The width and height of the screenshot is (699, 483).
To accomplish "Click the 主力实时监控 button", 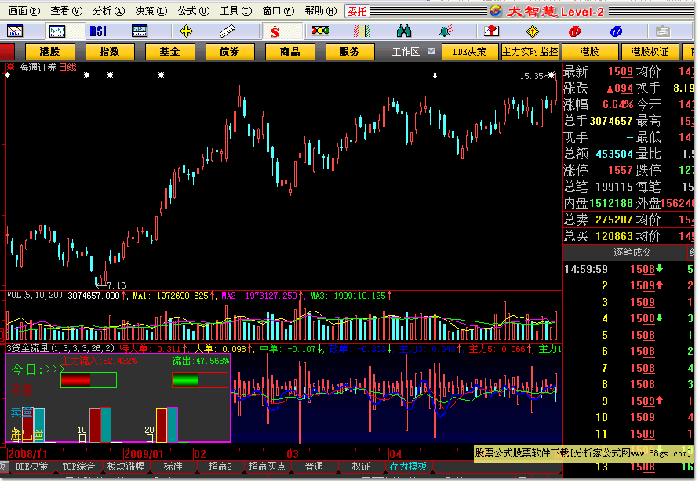I will click(530, 52).
